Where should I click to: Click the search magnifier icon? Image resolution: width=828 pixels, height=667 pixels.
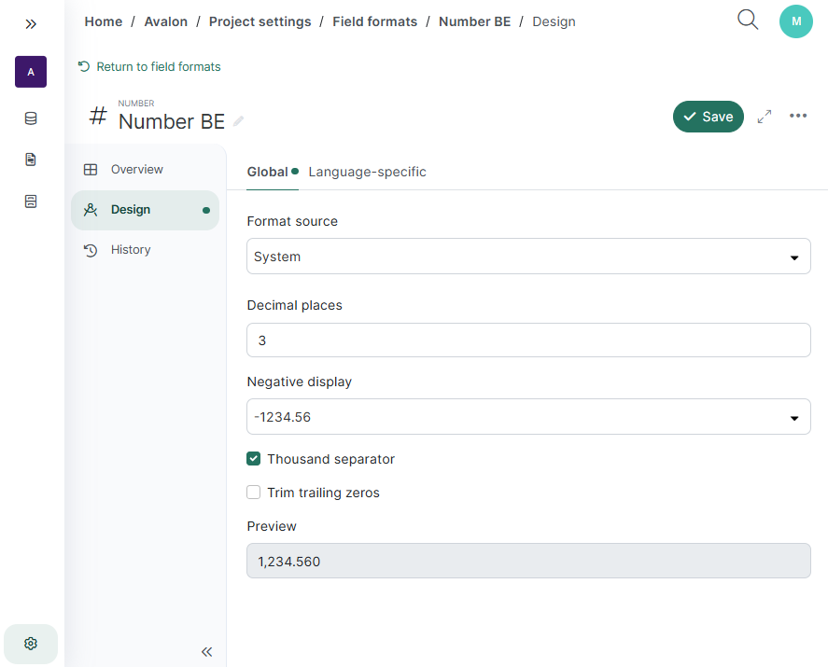click(x=748, y=20)
